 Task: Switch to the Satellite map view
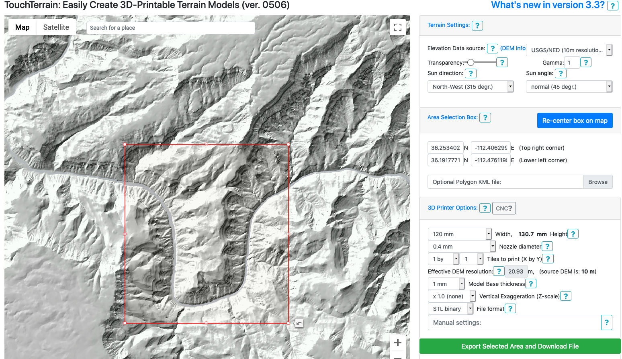pyautogui.click(x=56, y=27)
